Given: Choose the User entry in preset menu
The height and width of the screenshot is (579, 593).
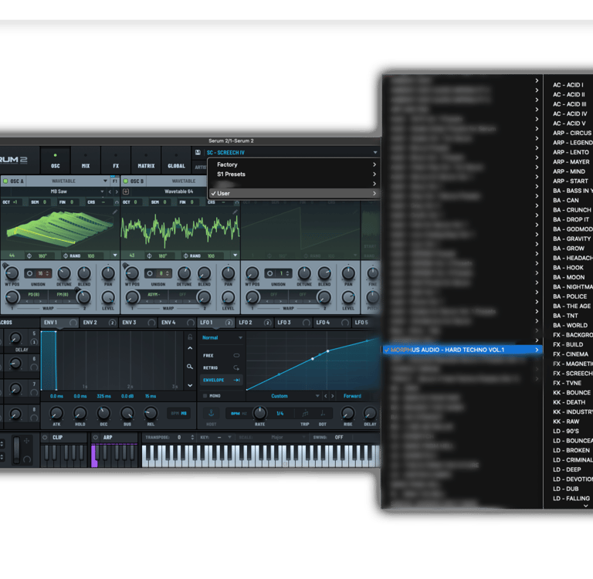Looking at the screenshot, I should point(293,193).
